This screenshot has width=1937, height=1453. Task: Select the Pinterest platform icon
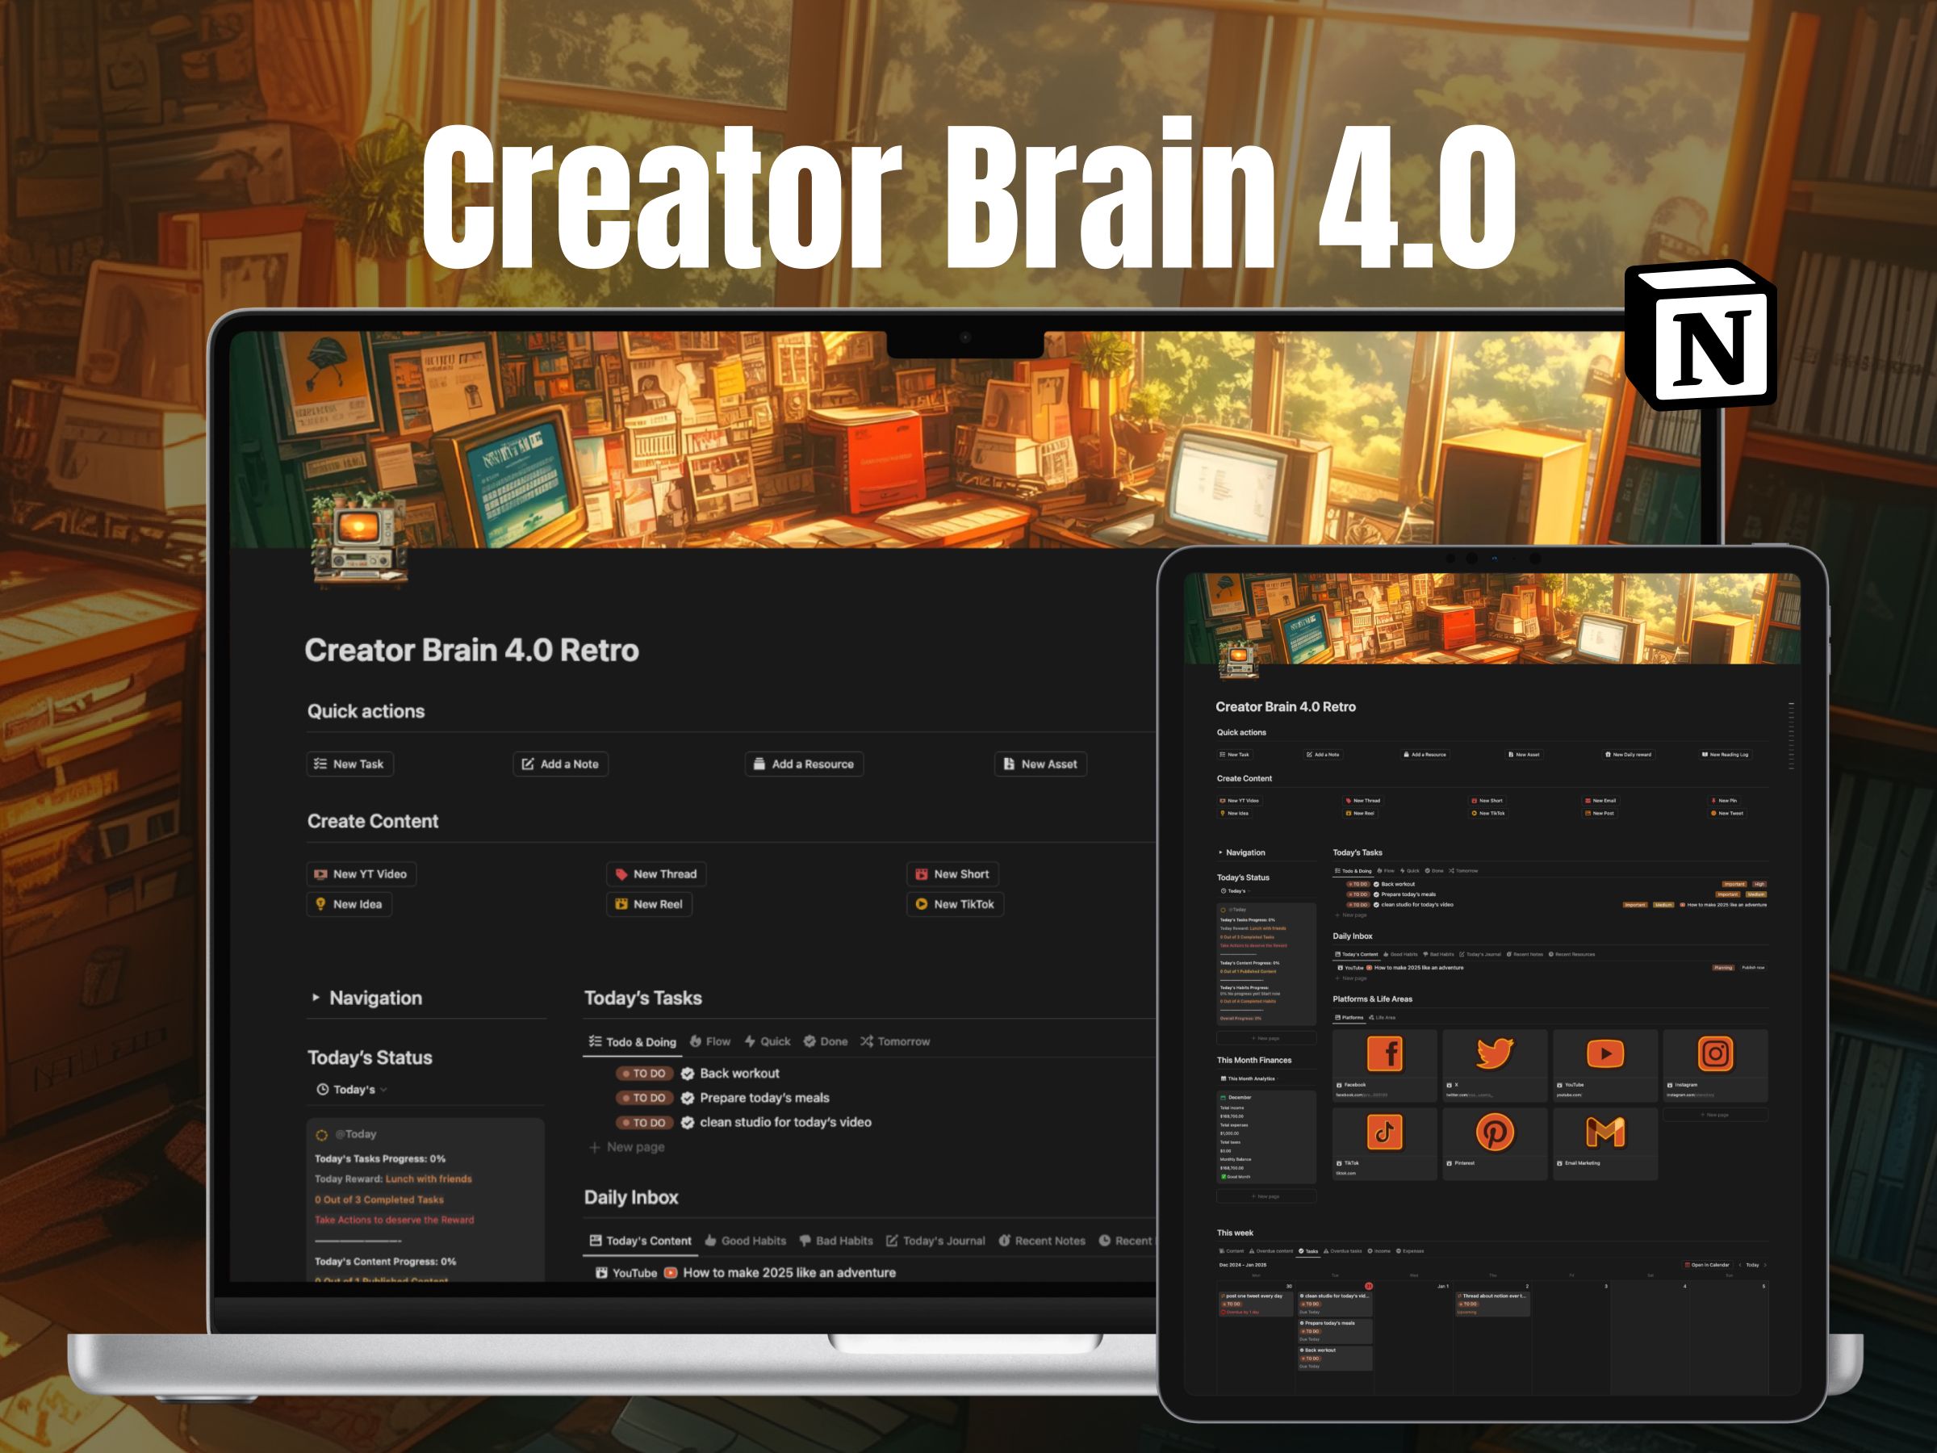[x=1494, y=1132]
